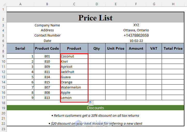187x132 pixels.
Task: Select the Lemon product cell
Action: pos(74,98)
